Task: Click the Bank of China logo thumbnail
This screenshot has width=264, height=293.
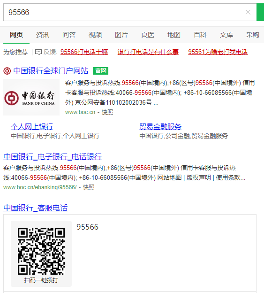Action: [31, 97]
